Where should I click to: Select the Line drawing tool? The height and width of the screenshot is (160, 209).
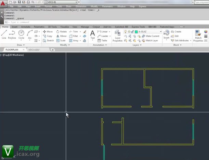click(x=4, y=34)
